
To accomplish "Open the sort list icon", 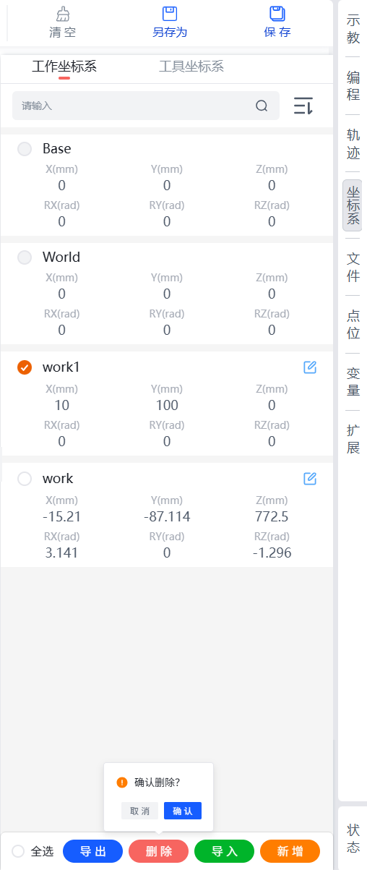I will [x=303, y=106].
